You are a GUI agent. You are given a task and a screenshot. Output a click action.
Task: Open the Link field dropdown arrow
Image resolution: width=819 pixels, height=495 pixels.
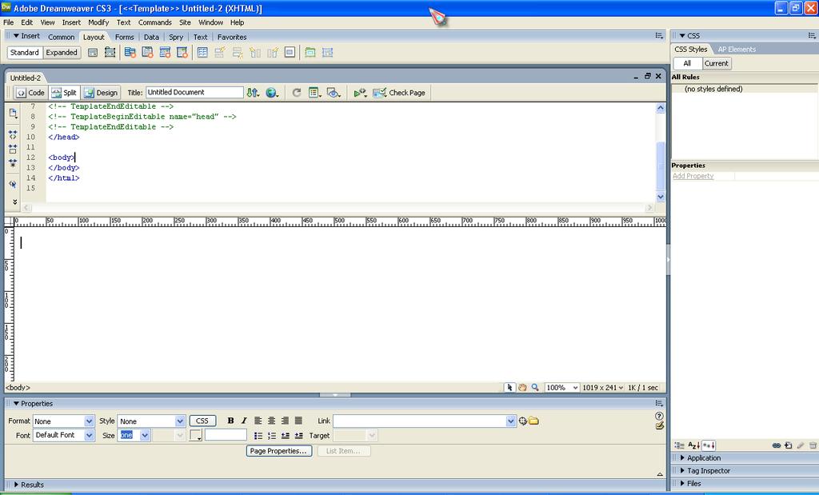click(510, 421)
